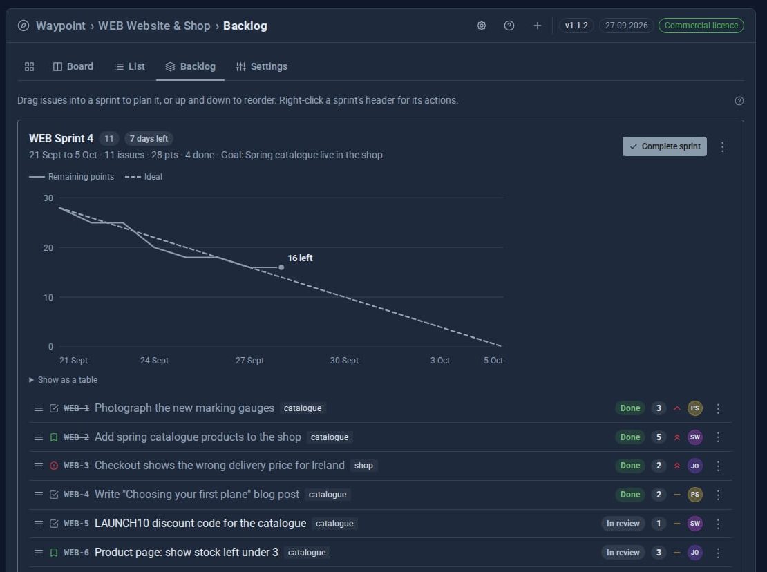
Task: Grab the drag handle for WEB-2
Action: click(x=39, y=437)
